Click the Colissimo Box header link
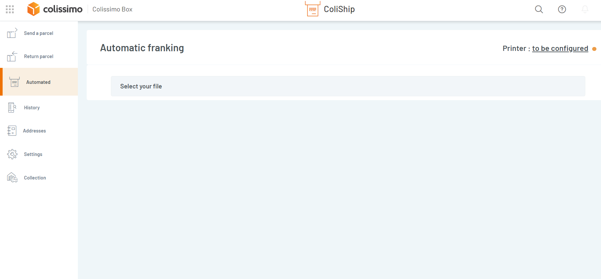The image size is (601, 279). (112, 9)
